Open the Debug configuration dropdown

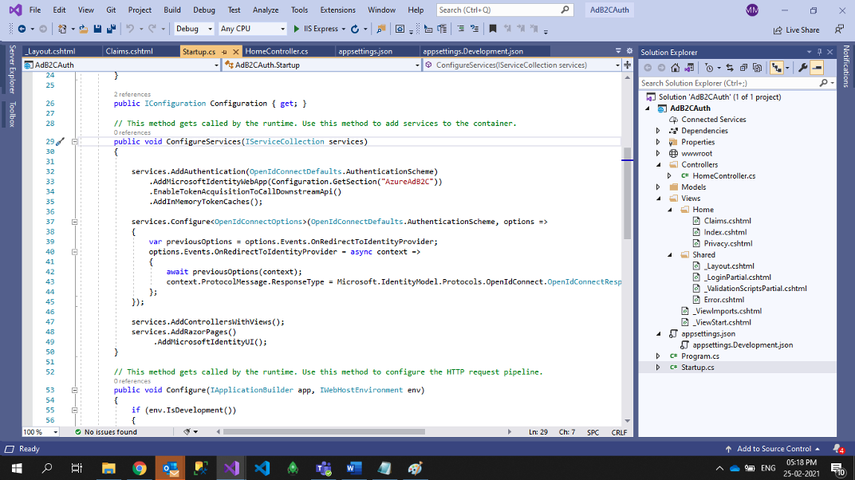194,29
